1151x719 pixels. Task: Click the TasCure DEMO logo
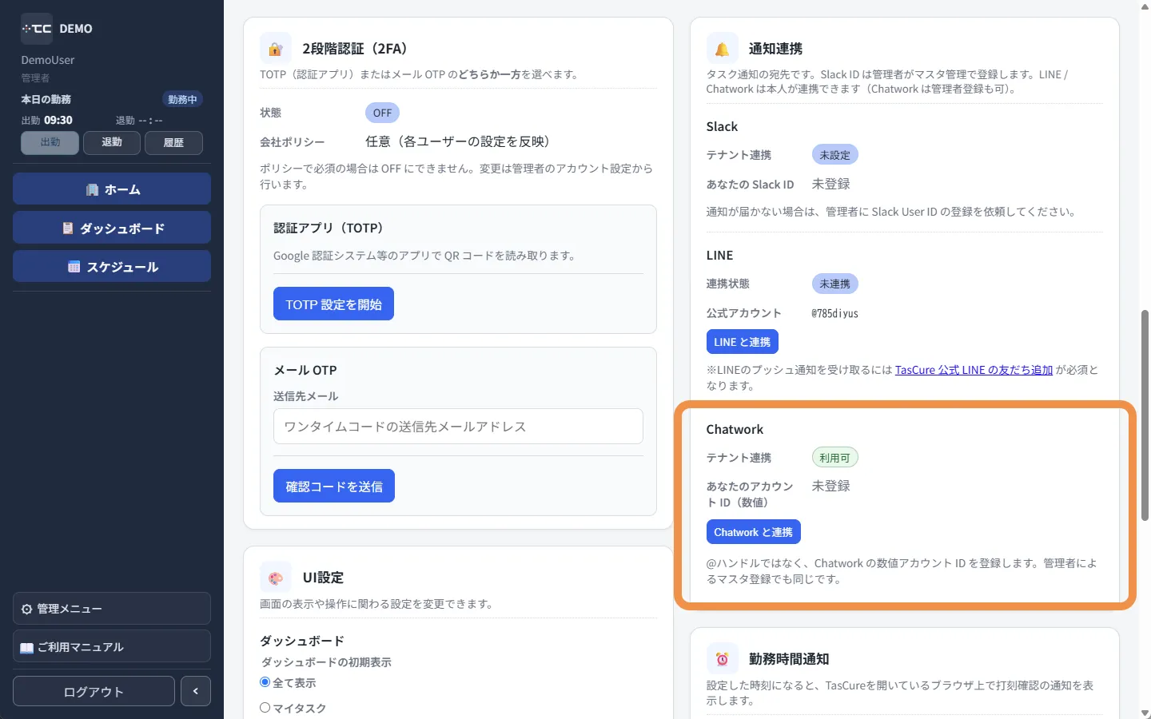[x=57, y=29]
